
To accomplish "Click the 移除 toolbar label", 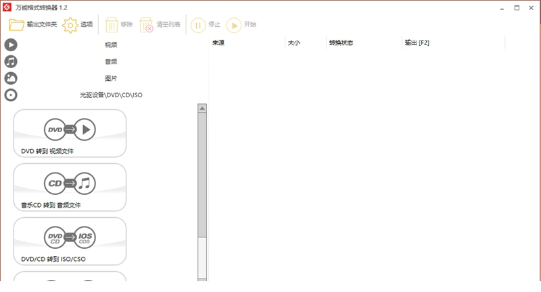I will pyautogui.click(x=126, y=24).
